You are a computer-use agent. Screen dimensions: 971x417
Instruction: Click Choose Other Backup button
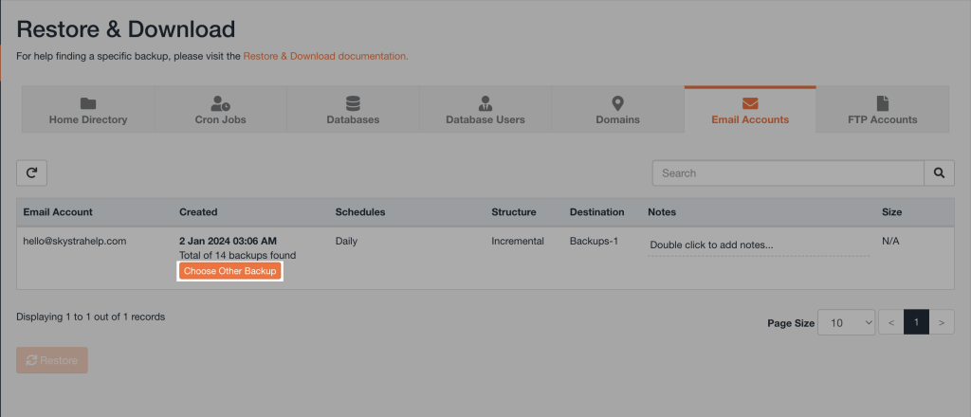230,271
